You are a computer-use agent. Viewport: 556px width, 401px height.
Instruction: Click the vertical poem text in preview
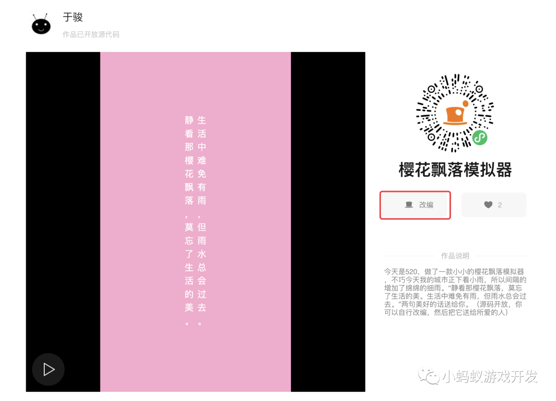(x=196, y=221)
